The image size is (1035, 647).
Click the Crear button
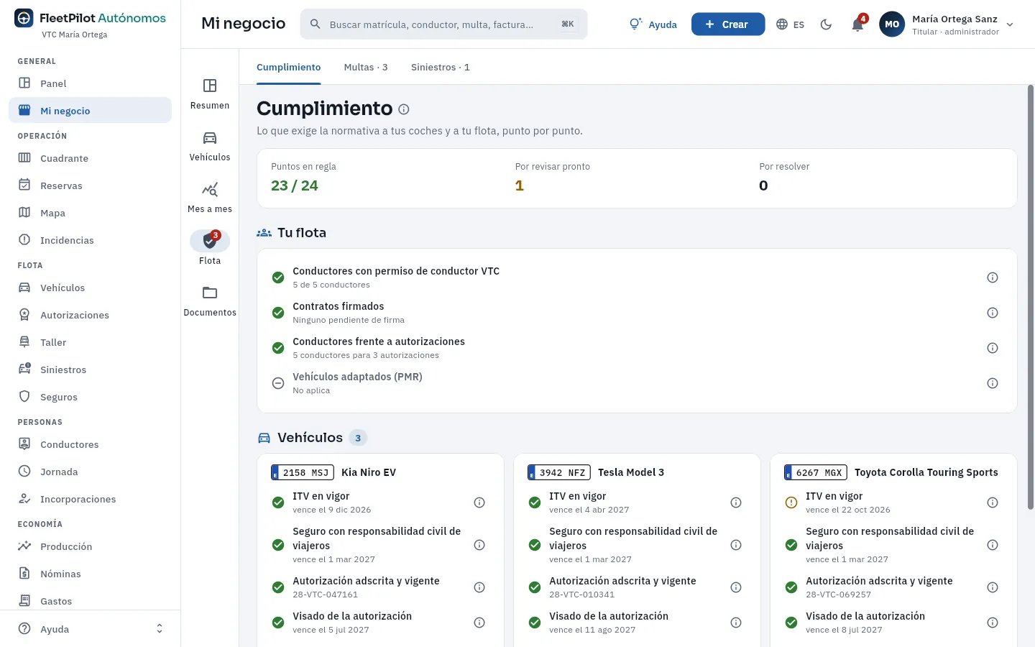click(727, 24)
